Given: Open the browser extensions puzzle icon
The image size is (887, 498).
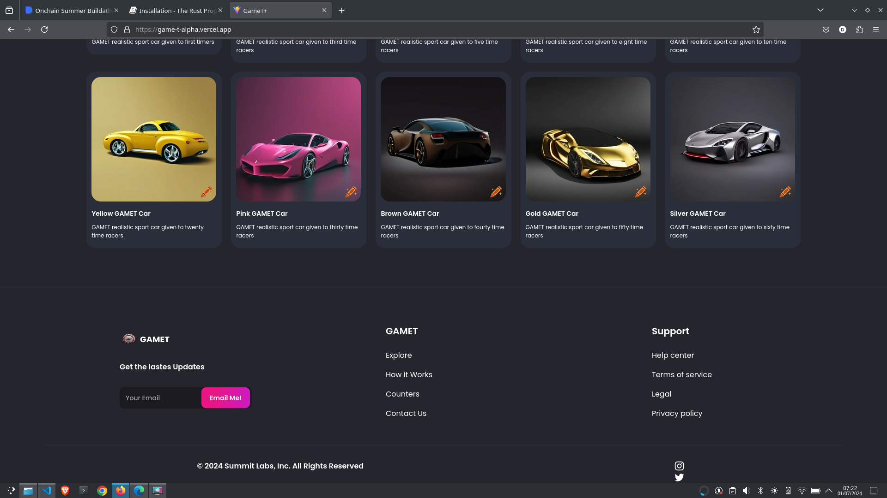Looking at the screenshot, I should [859, 30].
